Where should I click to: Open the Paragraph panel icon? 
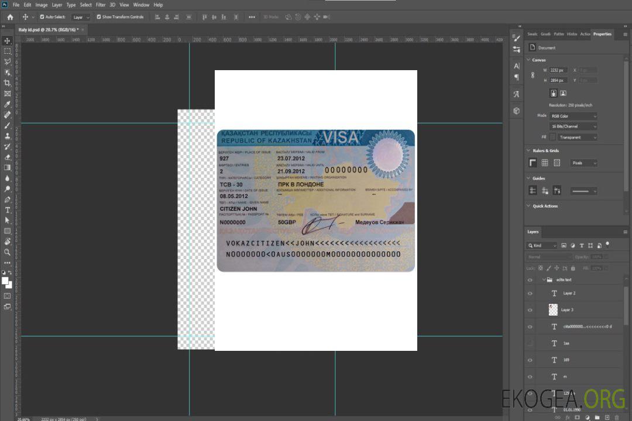[517, 77]
